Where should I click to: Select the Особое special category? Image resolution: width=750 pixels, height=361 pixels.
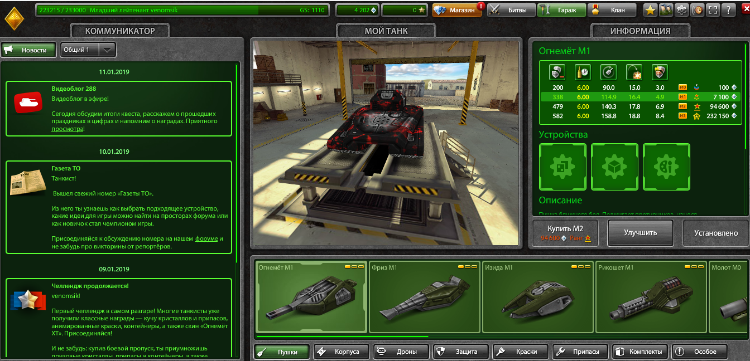coord(700,352)
